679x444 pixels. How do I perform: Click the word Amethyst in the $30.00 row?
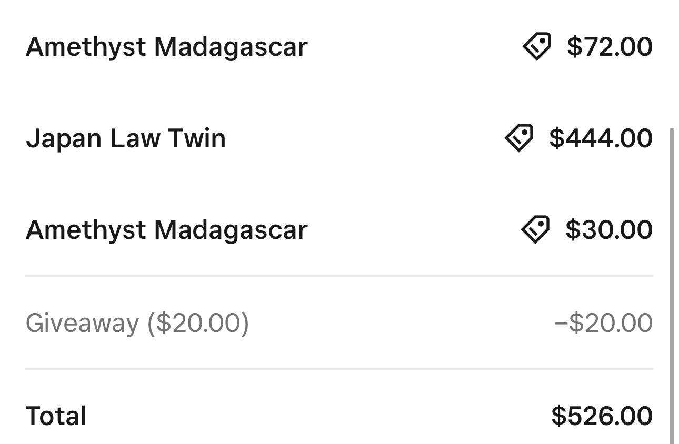click(86, 230)
